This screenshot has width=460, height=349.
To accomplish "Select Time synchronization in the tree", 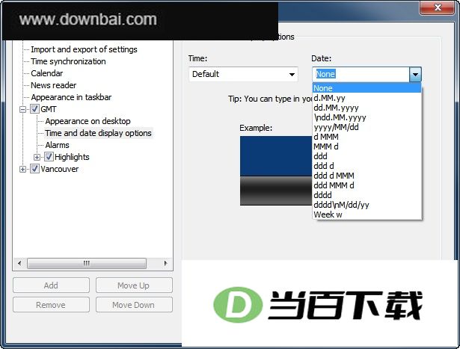I will tap(68, 61).
